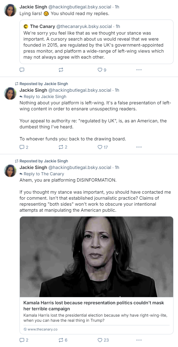The height and width of the screenshot is (347, 178).
Task: Repost the post with 6 reposts
Action: 63,340
